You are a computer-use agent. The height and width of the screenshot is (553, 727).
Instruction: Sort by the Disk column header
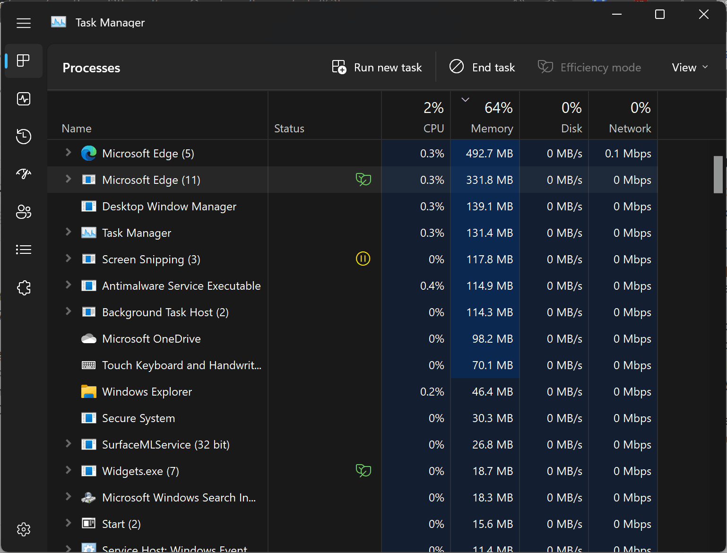point(554,116)
